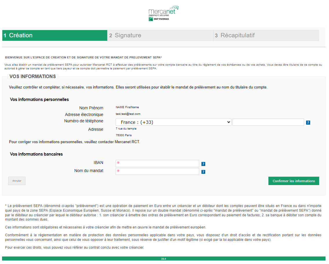Click the email address test.test@test.com
Image resolution: width=329 pixels, height=264 pixels.
(x=128, y=114)
